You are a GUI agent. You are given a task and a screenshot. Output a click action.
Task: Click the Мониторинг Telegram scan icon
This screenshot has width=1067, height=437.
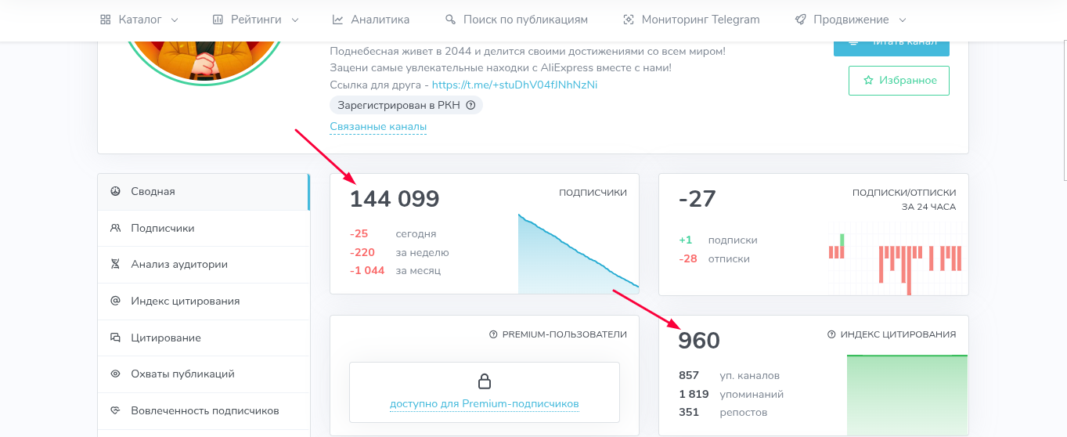pos(628,20)
